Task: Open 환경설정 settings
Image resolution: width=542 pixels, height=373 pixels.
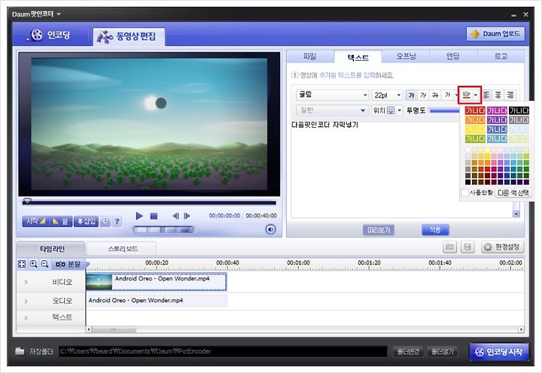Action: click(502, 247)
